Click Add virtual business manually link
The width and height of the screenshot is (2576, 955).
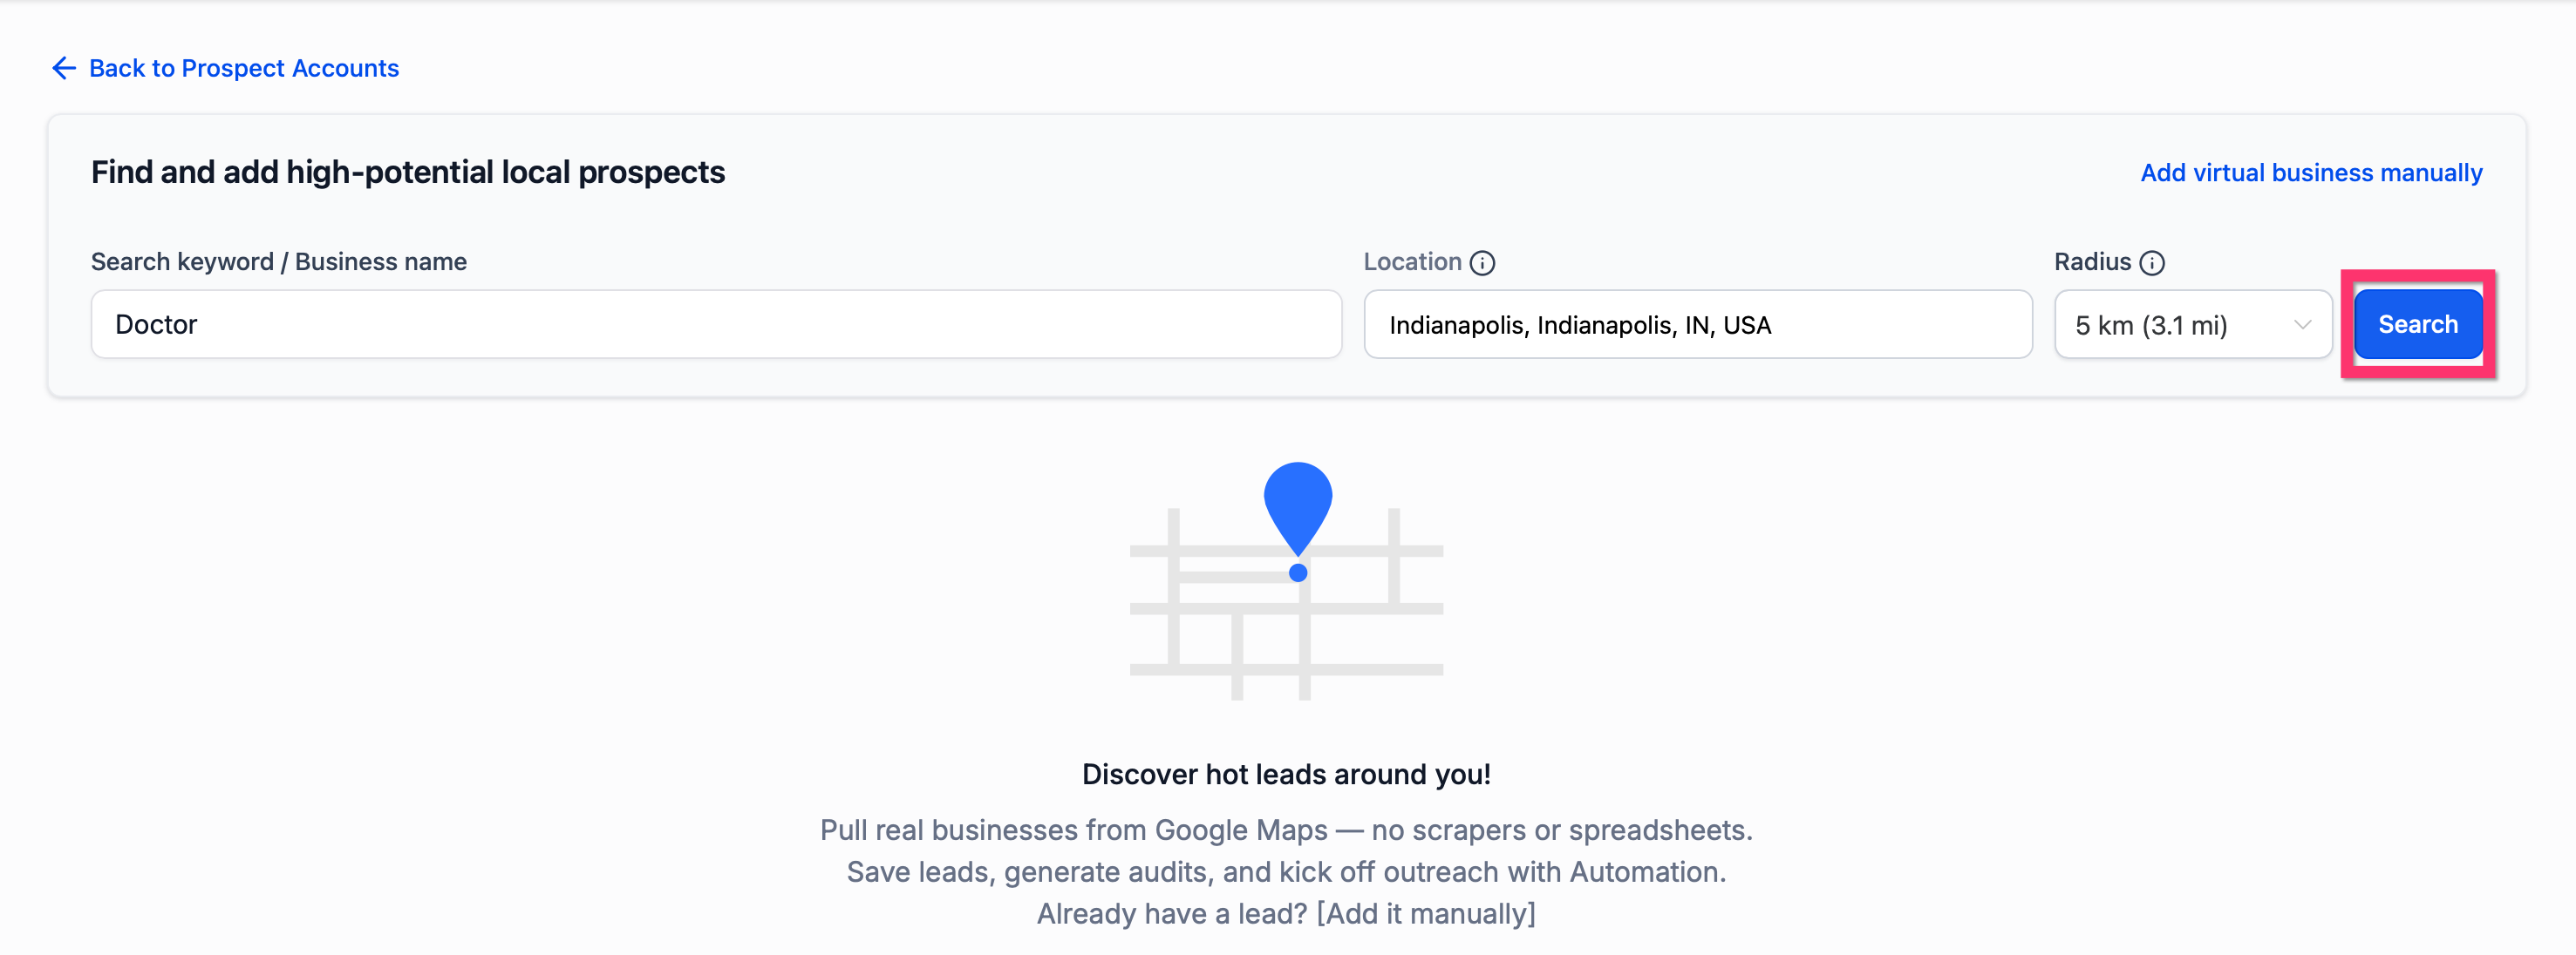[x=2310, y=173]
